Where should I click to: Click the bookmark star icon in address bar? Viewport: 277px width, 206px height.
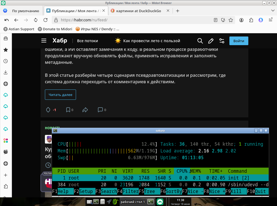[231, 20]
